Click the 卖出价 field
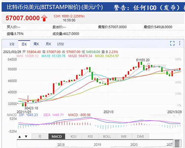 [x=59, y=27]
